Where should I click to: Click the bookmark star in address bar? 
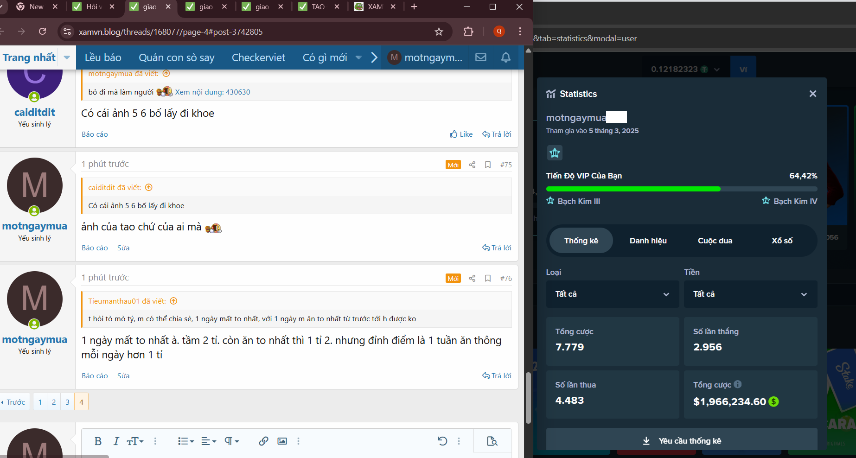click(x=439, y=32)
